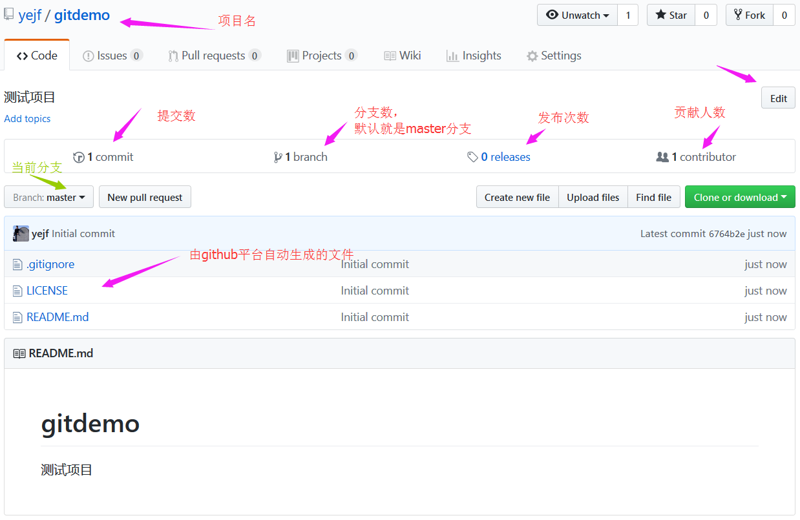This screenshot has height=520, width=800.
Task: Open the yejf owner profile link
Action: 30,15
